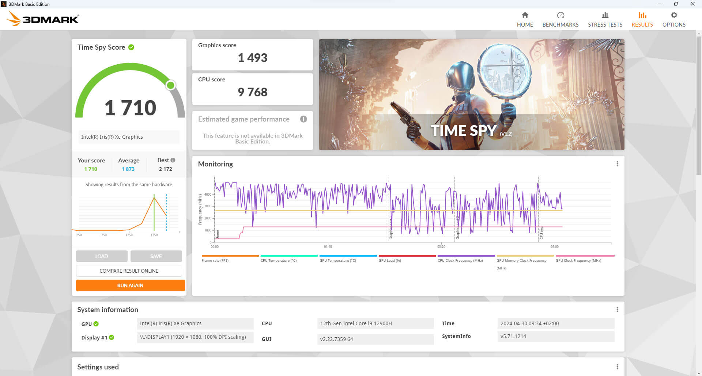The image size is (702, 376).
Task: Open the Settings used more options menu
Action: tap(617, 367)
